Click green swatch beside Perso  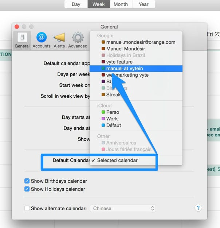point(103,112)
